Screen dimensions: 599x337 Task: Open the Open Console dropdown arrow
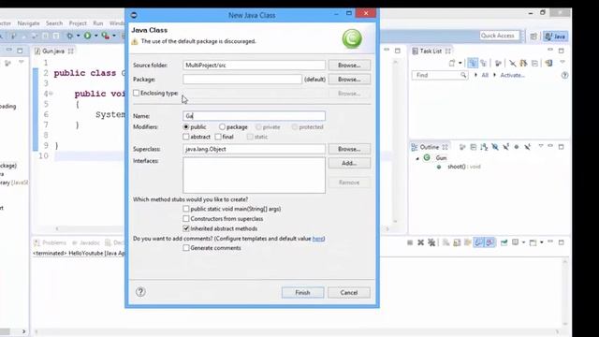tap(541, 242)
